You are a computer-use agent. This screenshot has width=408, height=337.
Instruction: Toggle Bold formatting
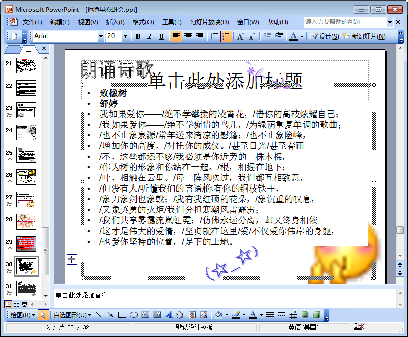pos(138,36)
